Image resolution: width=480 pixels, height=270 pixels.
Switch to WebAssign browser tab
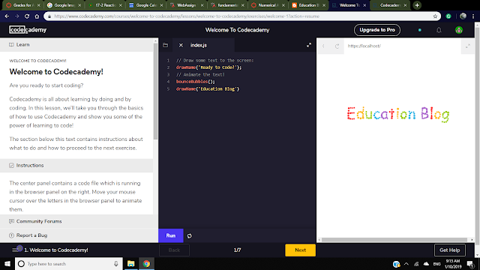(x=186, y=5)
